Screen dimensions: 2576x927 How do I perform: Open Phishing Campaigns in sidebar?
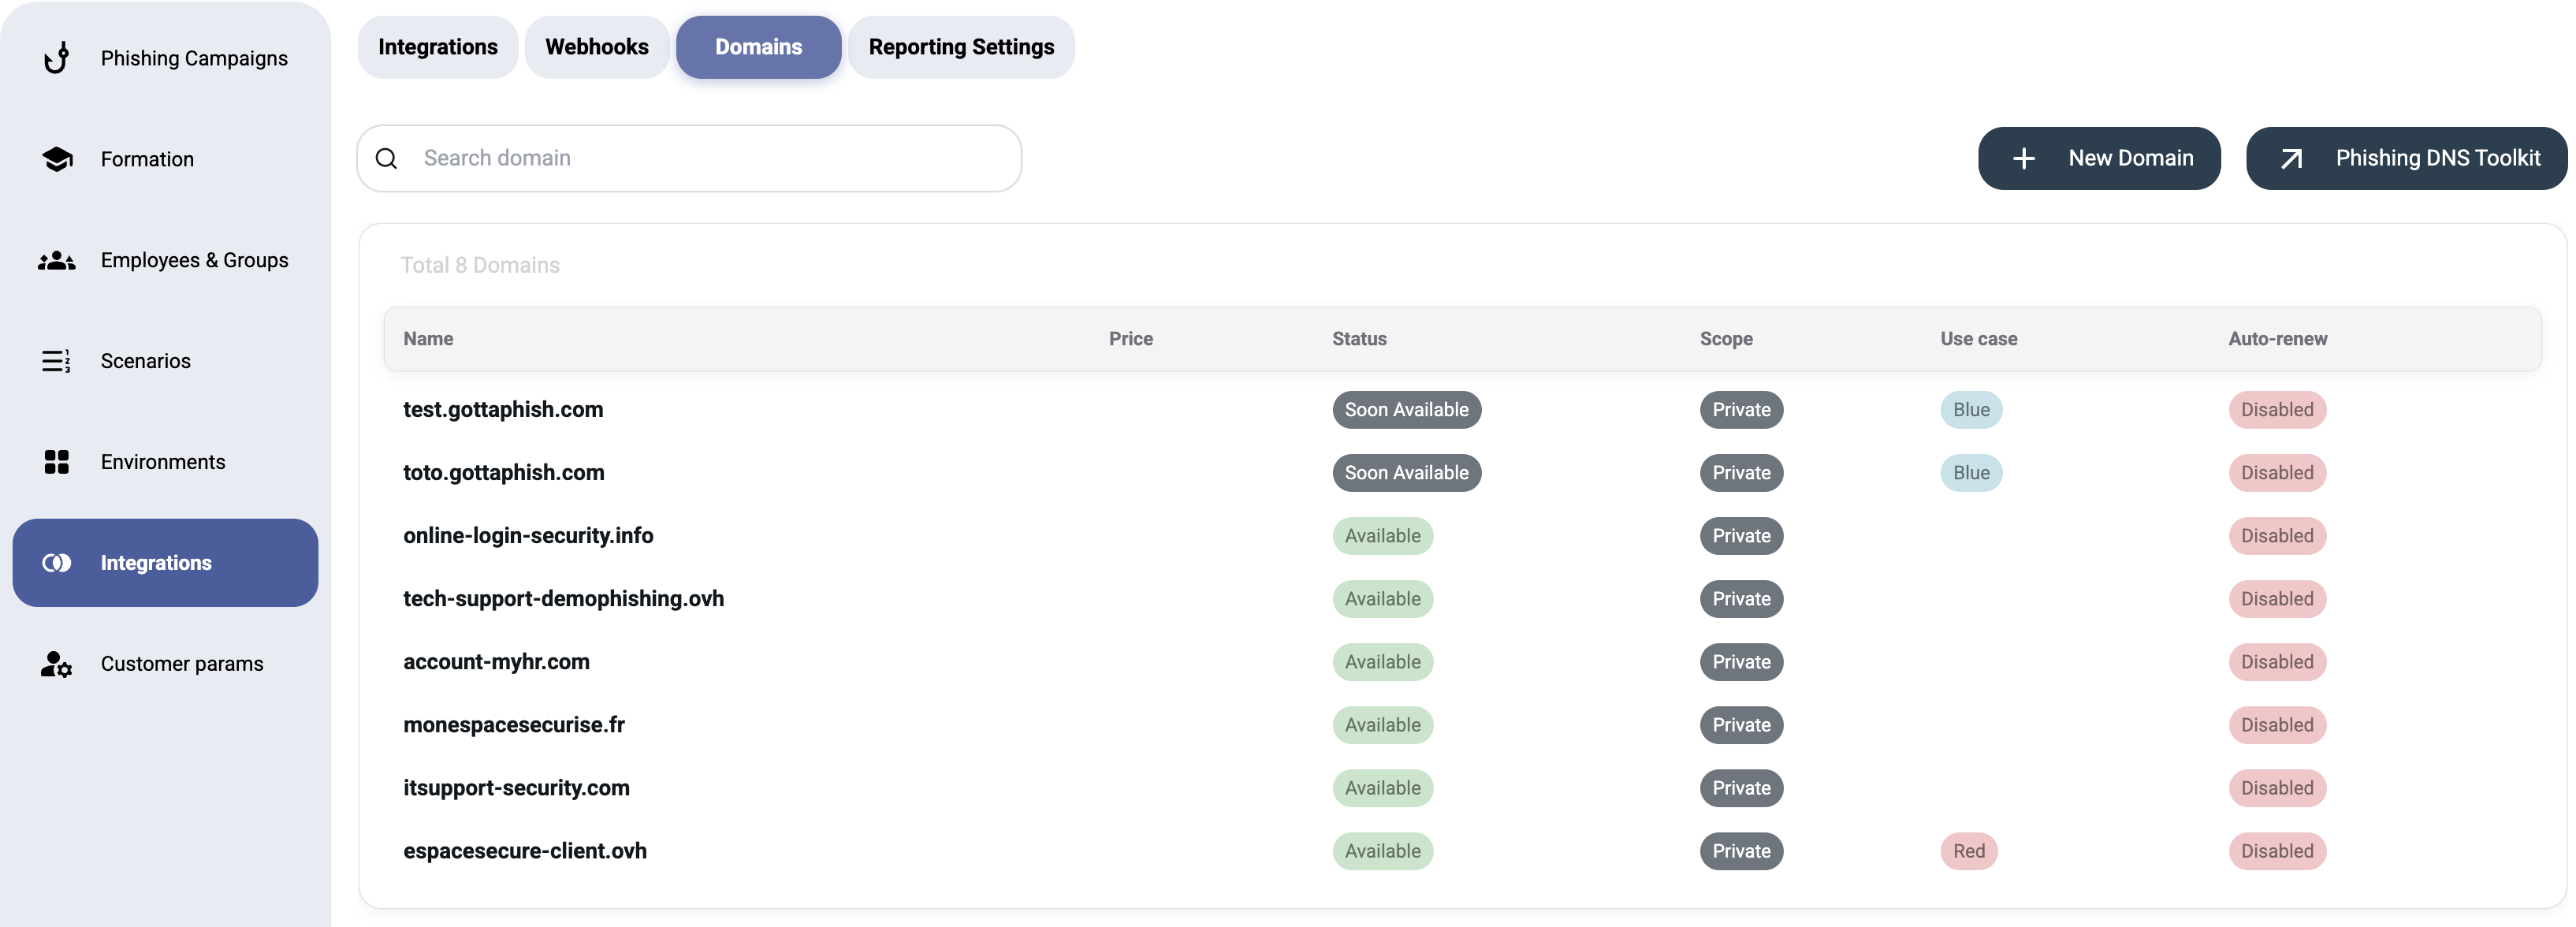[x=166, y=58]
